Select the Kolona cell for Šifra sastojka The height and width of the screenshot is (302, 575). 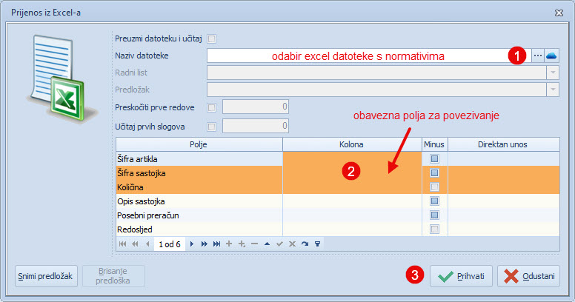pos(351,172)
